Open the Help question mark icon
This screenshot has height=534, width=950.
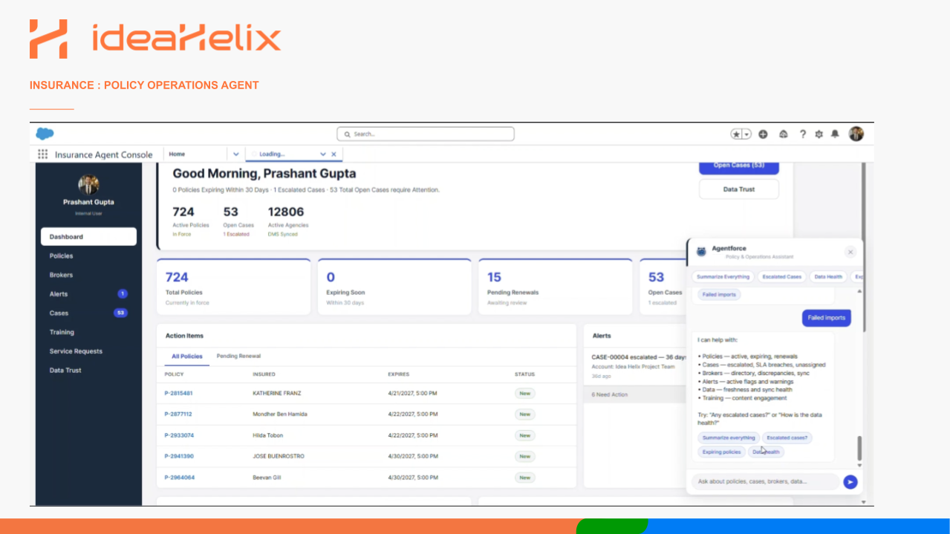(803, 134)
